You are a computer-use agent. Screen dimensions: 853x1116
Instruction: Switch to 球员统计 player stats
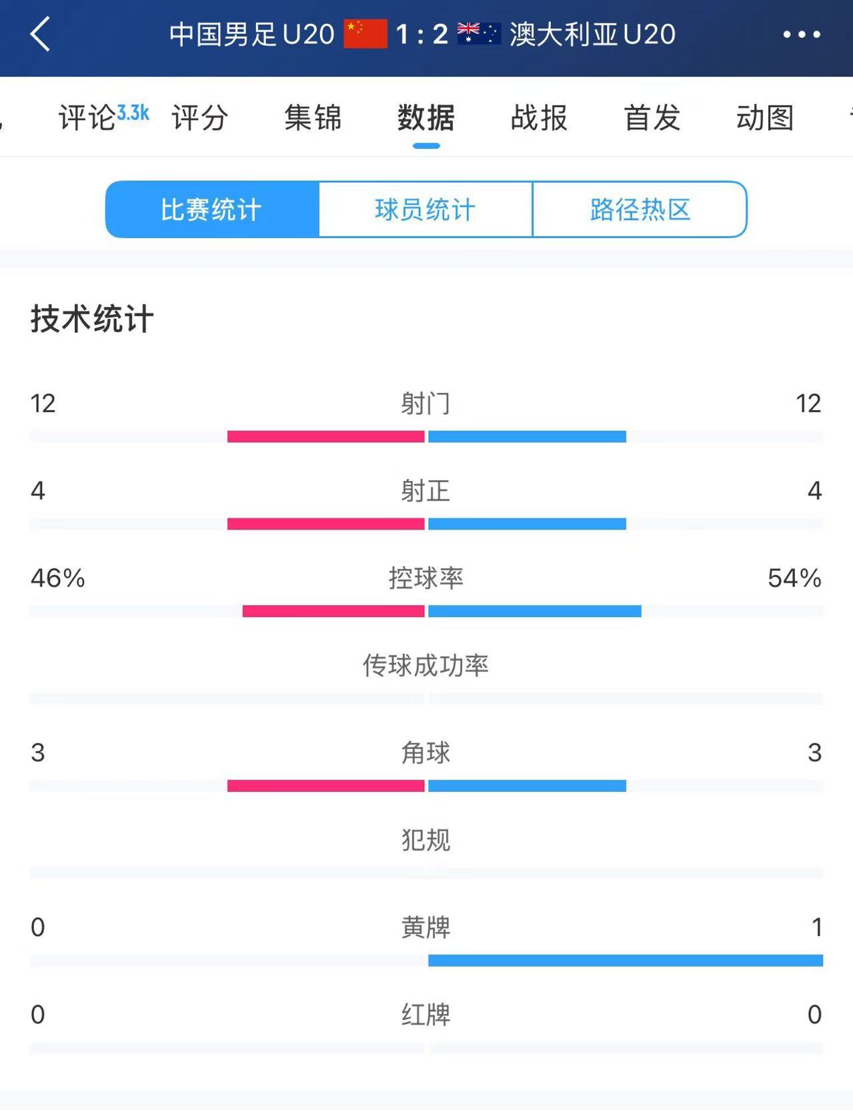425,209
